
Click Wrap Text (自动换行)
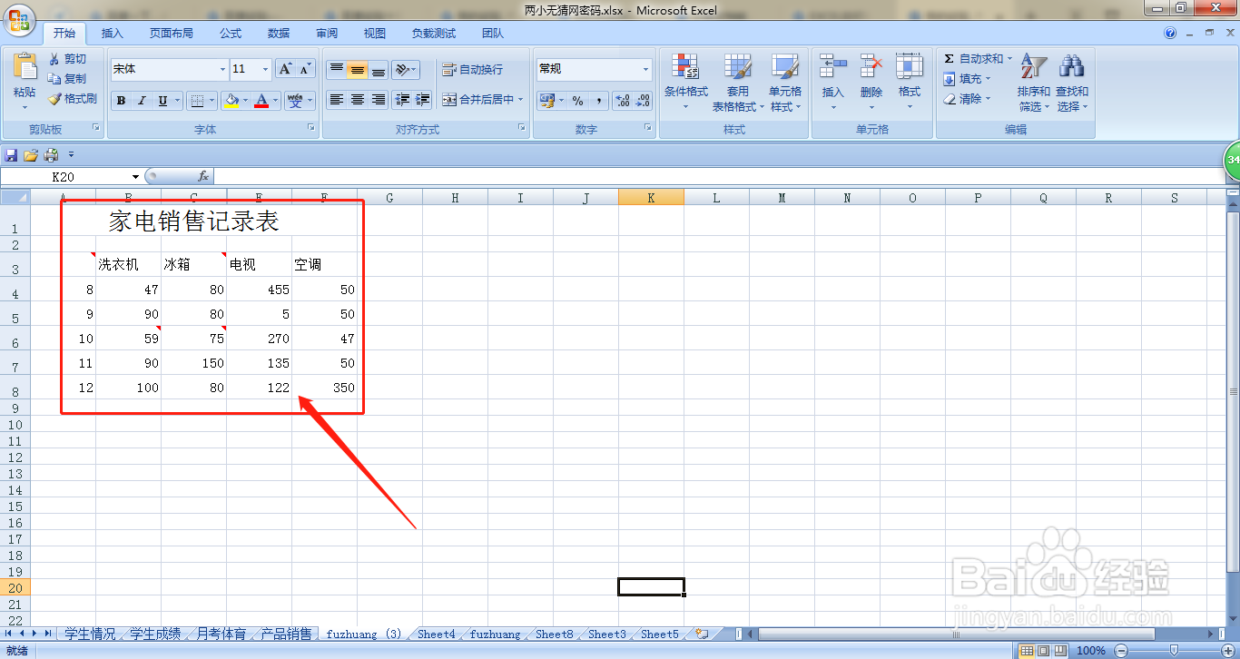point(472,70)
